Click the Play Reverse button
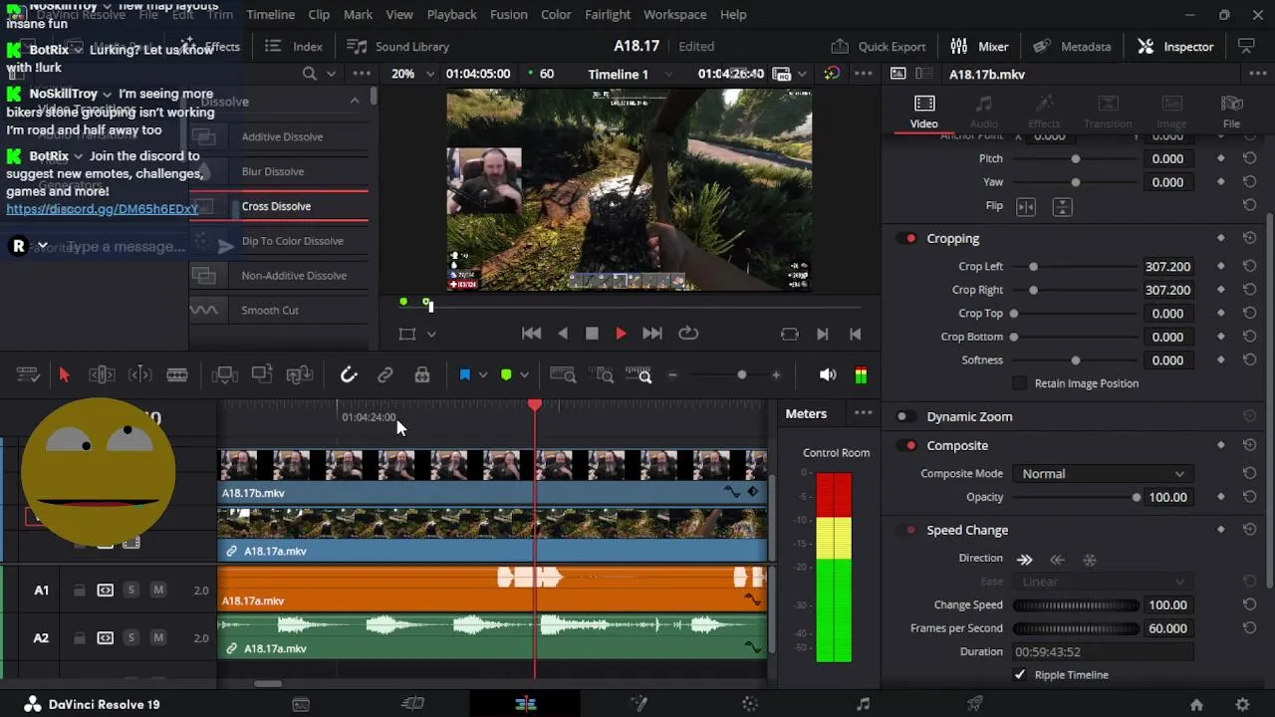The height and width of the screenshot is (717, 1275). (x=563, y=334)
